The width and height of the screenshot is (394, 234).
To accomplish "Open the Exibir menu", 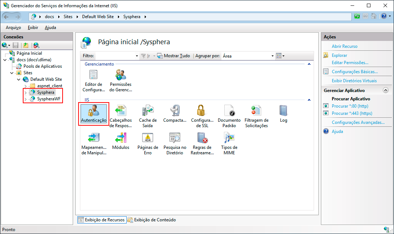I will point(33,28).
